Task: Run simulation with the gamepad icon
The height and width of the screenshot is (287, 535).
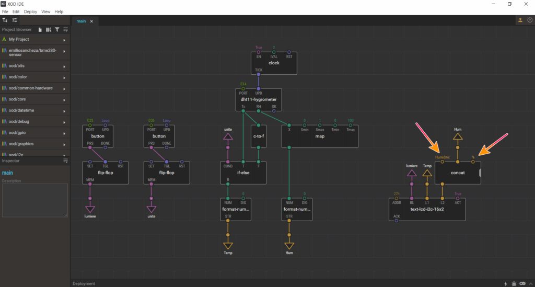Action: click(522, 283)
